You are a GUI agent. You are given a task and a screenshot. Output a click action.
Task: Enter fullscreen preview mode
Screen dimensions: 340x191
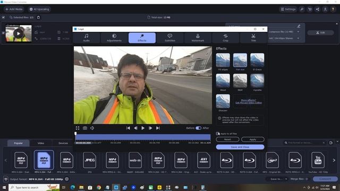click(78, 128)
